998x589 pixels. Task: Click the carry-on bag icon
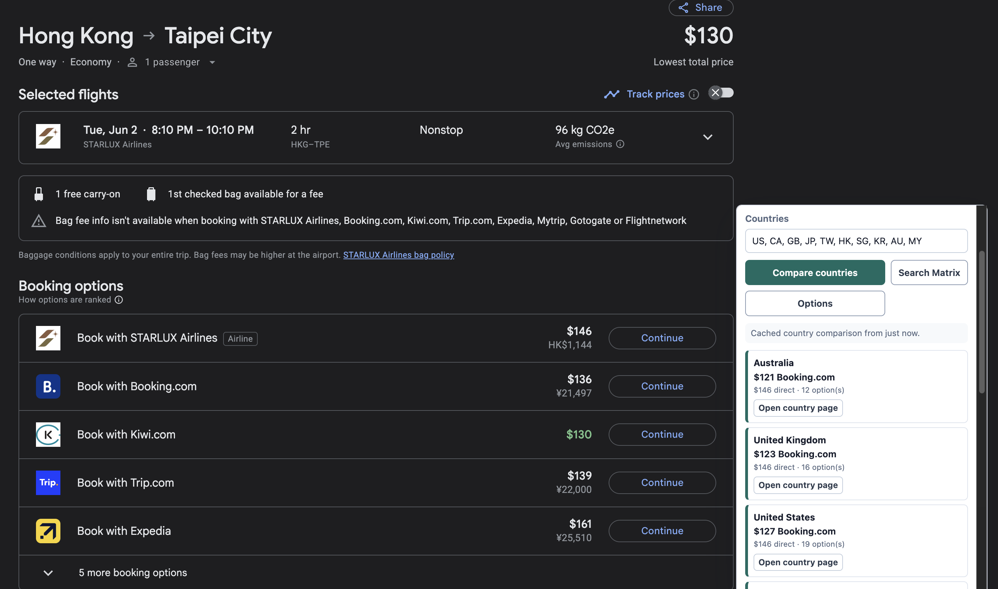tap(39, 194)
